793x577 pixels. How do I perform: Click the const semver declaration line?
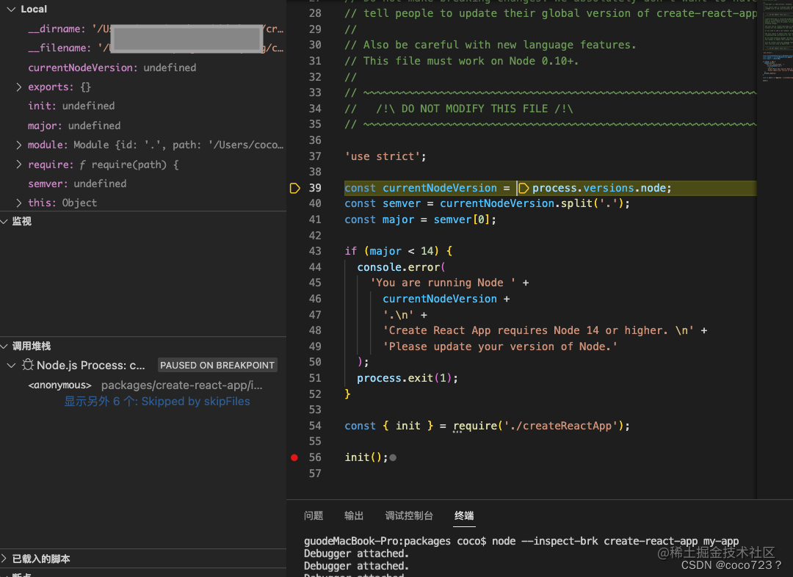click(x=487, y=204)
